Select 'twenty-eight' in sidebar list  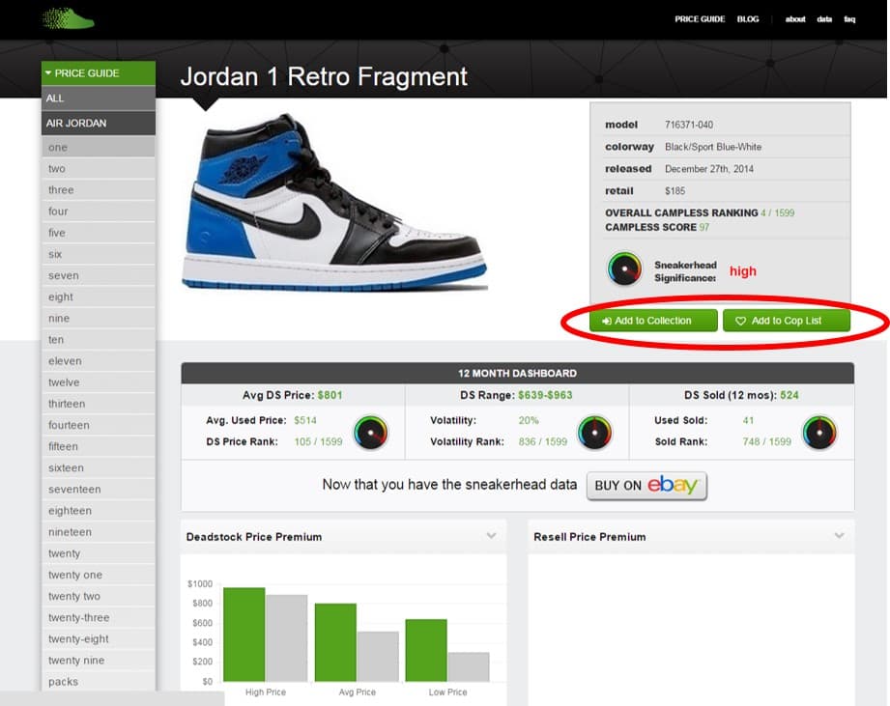click(99, 639)
